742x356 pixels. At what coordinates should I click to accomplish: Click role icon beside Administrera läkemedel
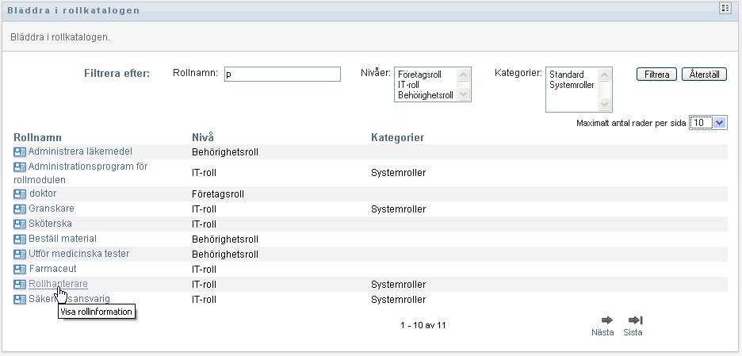[x=20, y=151]
